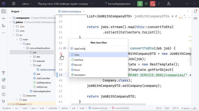Open the Commit tool window
Screen dimensions: 199x111
click(3, 18)
